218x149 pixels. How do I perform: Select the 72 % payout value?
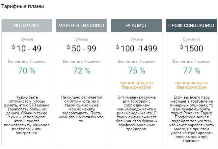coord(82,71)
